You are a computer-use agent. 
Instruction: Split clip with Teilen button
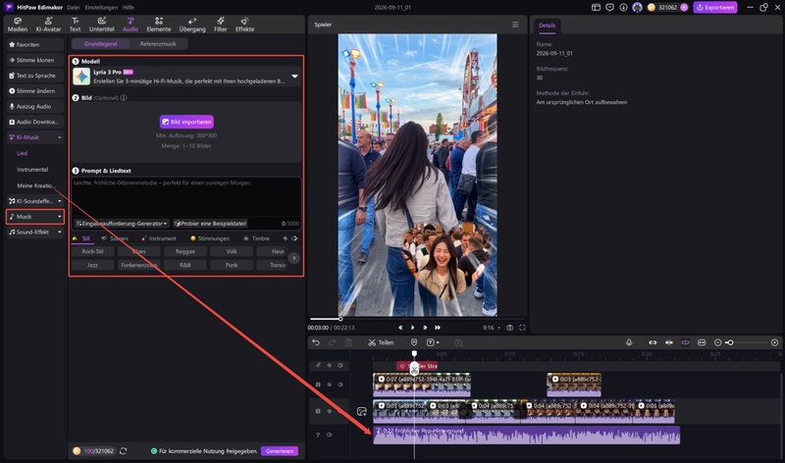381,342
